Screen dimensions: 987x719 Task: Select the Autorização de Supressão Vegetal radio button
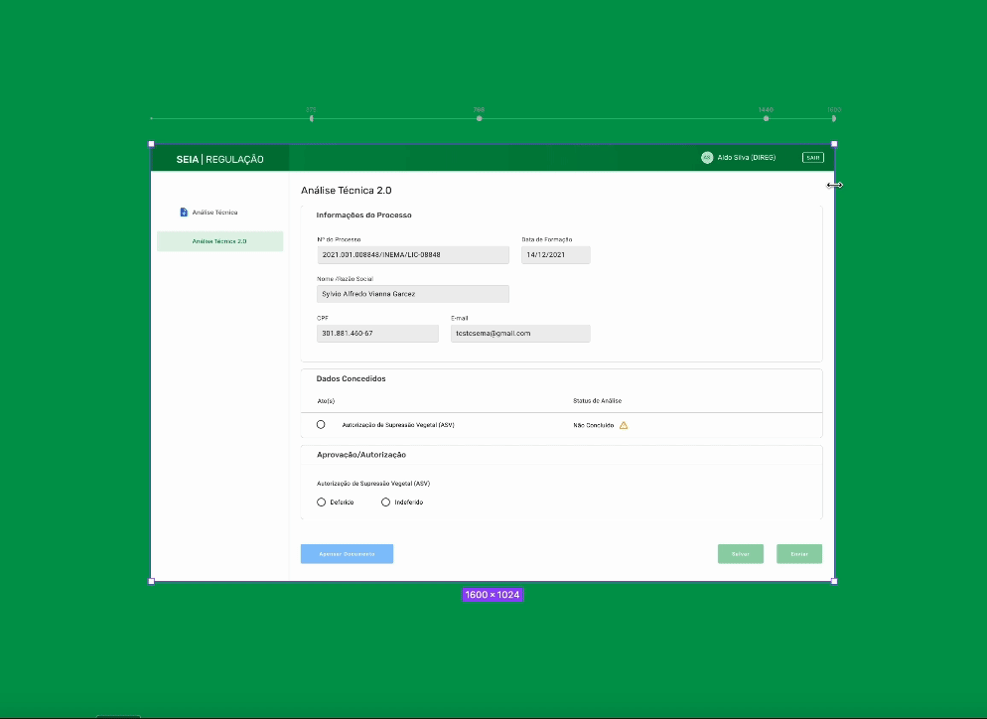320,424
